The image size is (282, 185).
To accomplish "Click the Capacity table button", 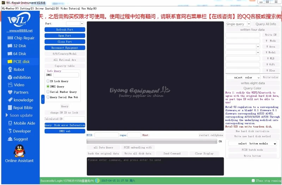I will pyautogui.click(x=65, y=66).
